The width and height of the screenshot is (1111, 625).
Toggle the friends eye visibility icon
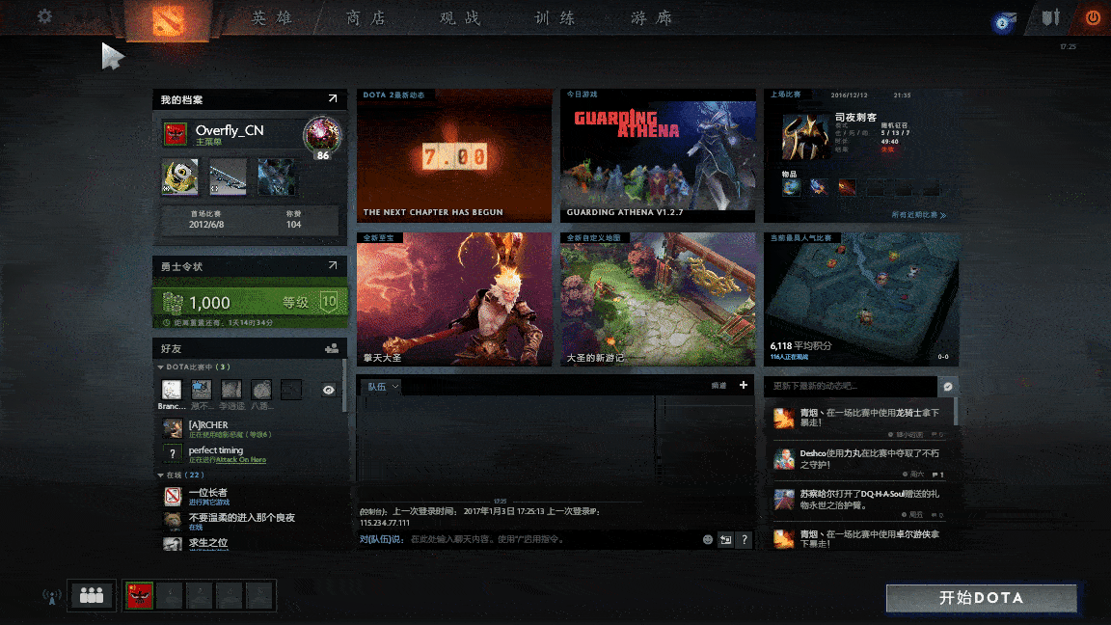coord(328,390)
